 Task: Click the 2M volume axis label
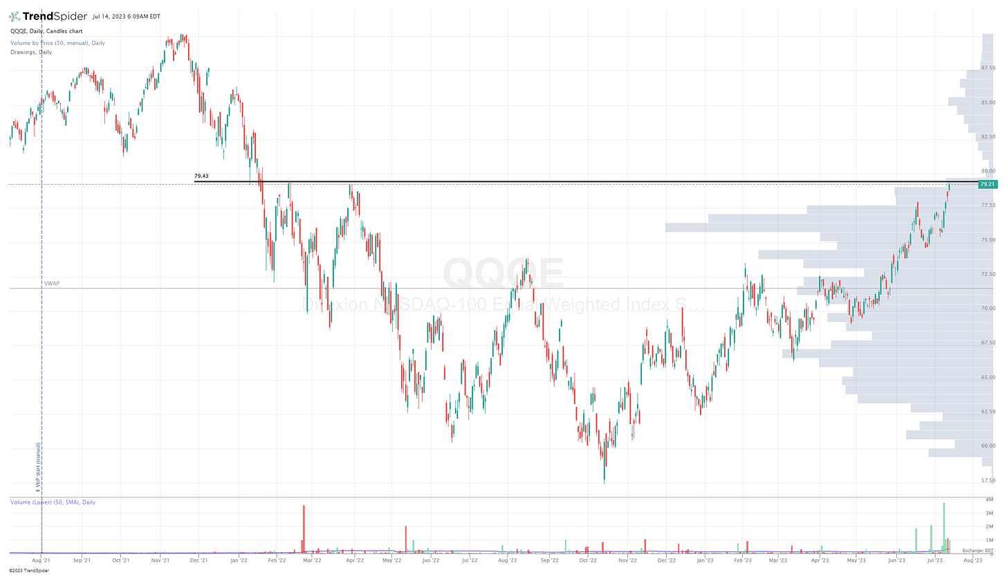click(990, 527)
